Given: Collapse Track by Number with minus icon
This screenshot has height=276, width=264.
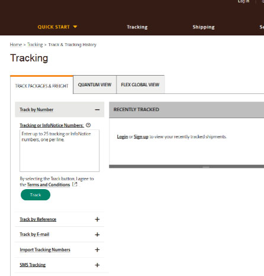Looking at the screenshot, I should pyautogui.click(x=97, y=110).
